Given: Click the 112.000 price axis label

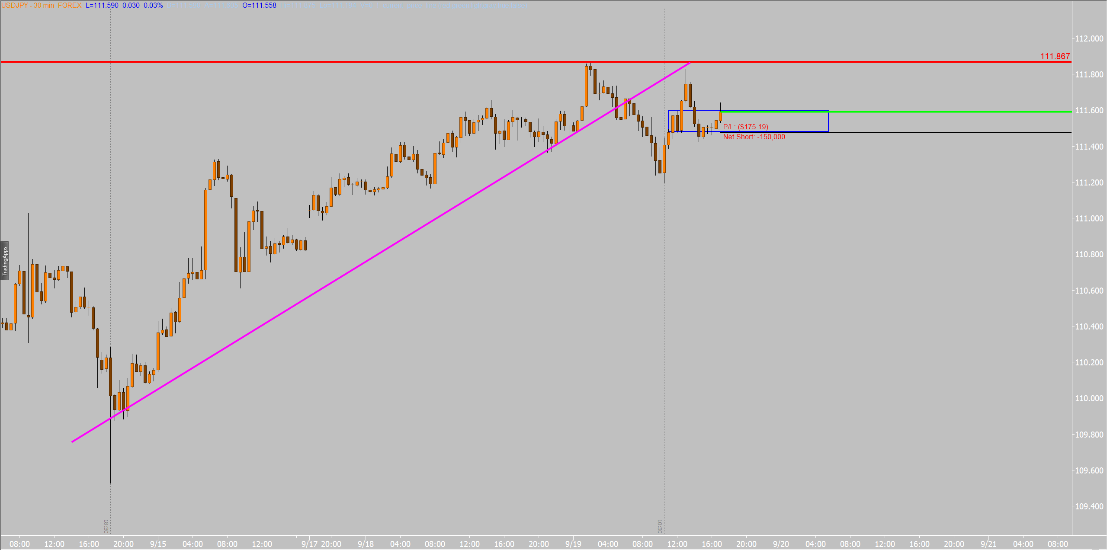Looking at the screenshot, I should pyautogui.click(x=1089, y=38).
